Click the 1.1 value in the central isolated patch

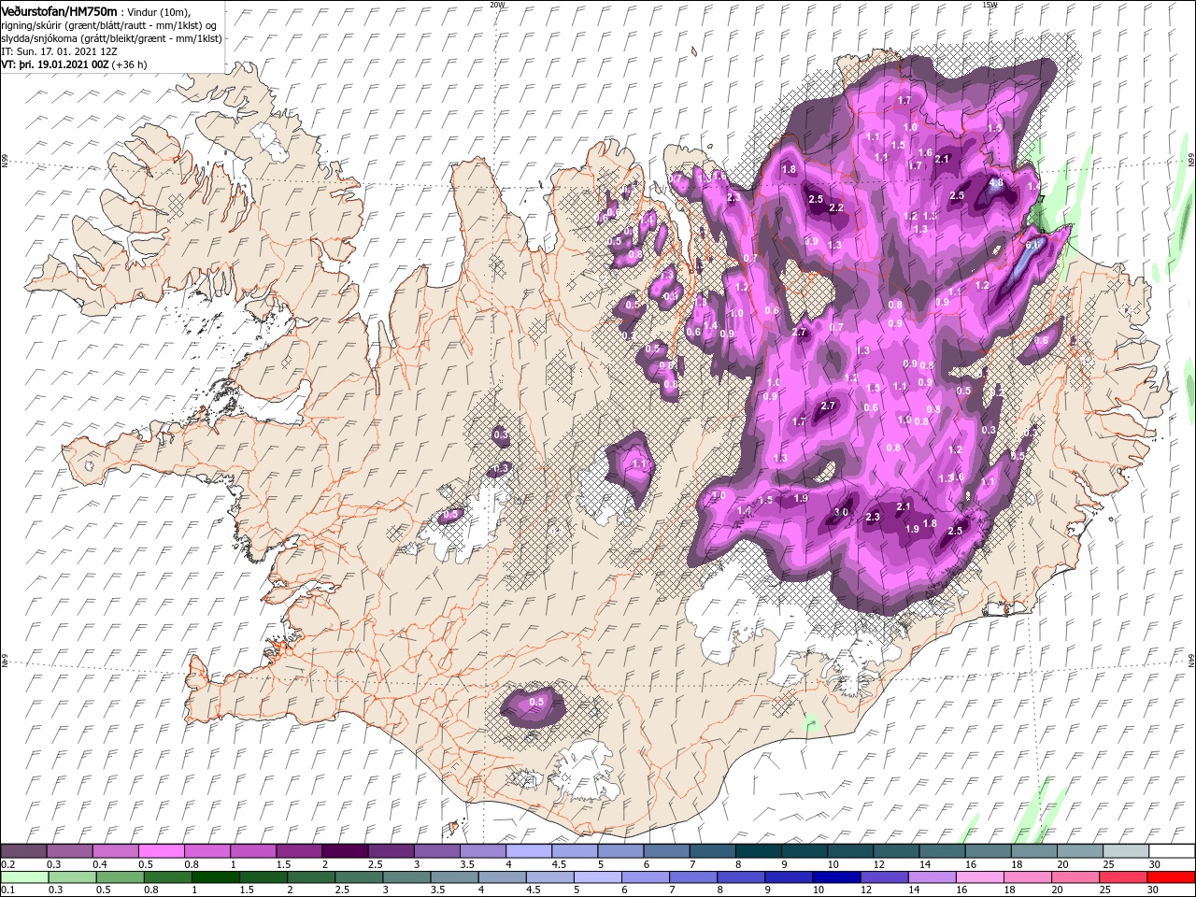pos(640,463)
